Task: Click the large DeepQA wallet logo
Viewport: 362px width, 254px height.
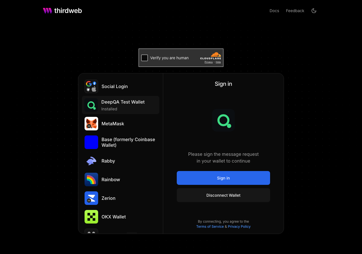Action: click(223, 120)
